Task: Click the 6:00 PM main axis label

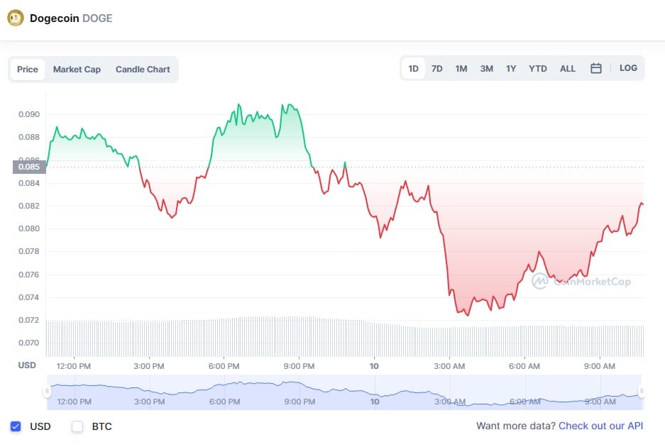Action: [224, 366]
